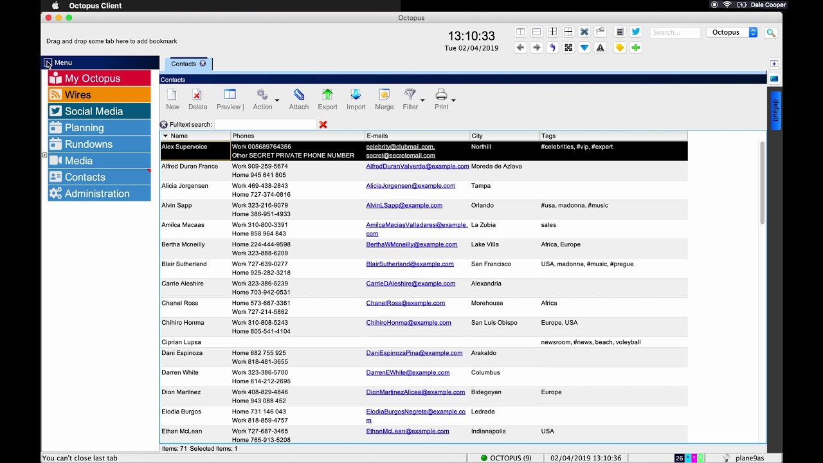This screenshot has height=463, width=823.
Task: Click the Fulltext search input field
Action: click(x=265, y=125)
